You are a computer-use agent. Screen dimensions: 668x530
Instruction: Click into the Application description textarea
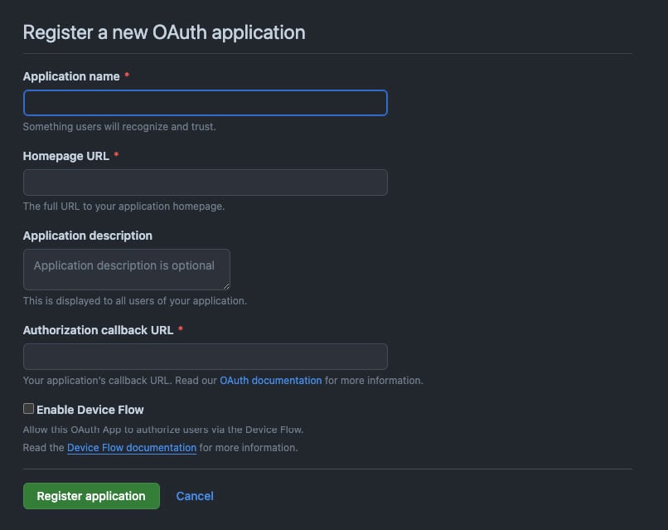[x=127, y=270]
